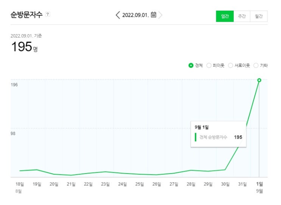Click the 전체 순방문자수 tooltip label
Image resolution: width=281 pixels, height=205 pixels.
click(x=213, y=137)
